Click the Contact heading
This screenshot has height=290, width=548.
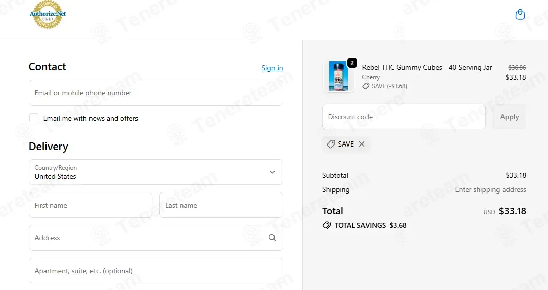(47, 67)
